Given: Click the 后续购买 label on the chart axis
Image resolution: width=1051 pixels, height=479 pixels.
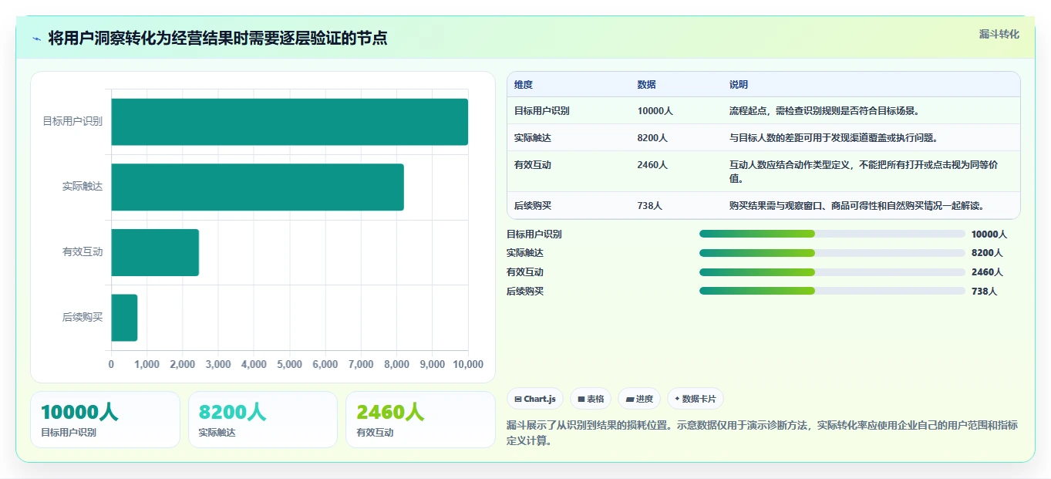Looking at the screenshot, I should 83,317.
